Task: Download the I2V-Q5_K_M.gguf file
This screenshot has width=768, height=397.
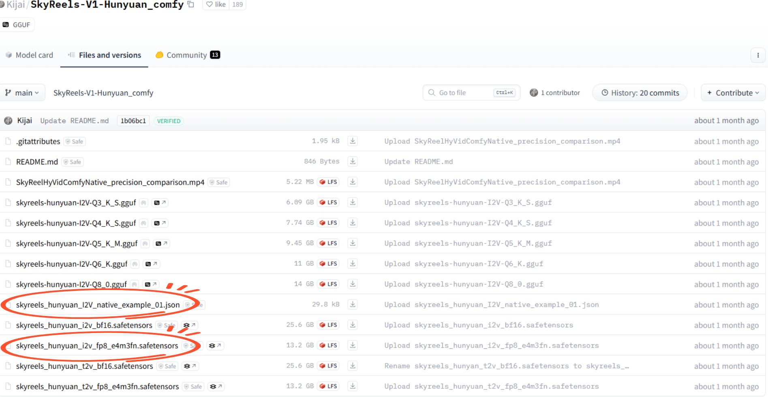Action: (x=353, y=243)
